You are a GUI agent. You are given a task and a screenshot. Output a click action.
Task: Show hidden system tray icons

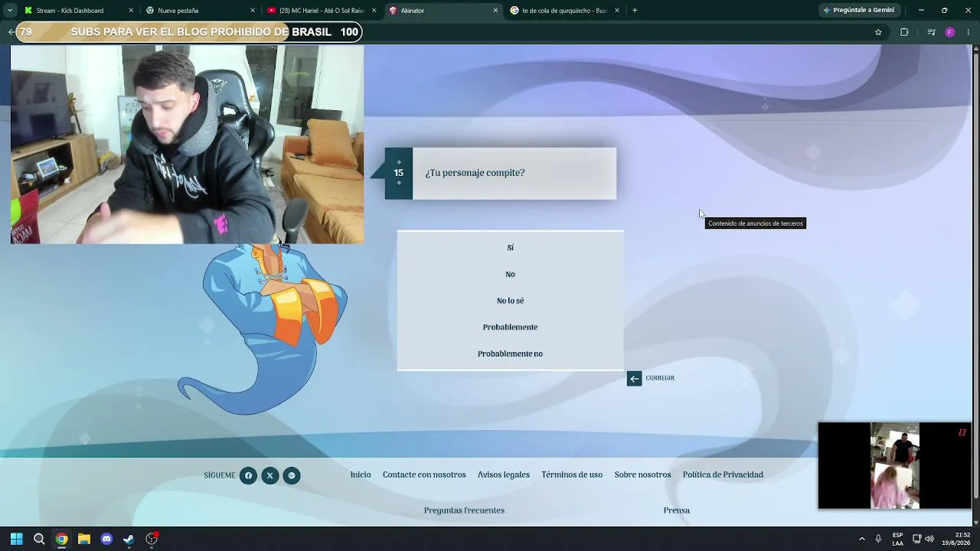[861, 539]
